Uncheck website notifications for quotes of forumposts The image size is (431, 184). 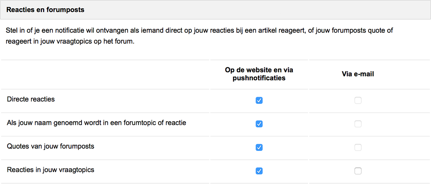259,147
